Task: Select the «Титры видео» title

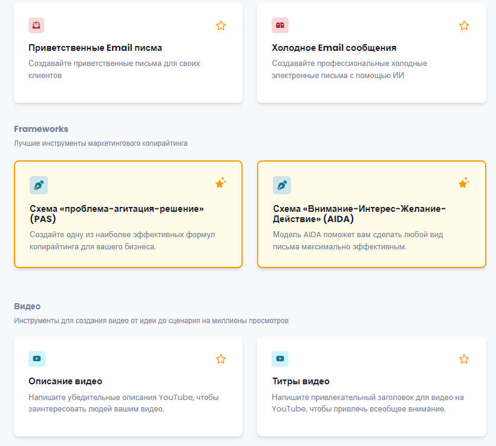Action: click(x=301, y=381)
